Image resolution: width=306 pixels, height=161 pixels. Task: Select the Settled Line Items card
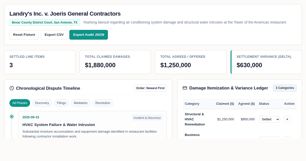[40, 62]
